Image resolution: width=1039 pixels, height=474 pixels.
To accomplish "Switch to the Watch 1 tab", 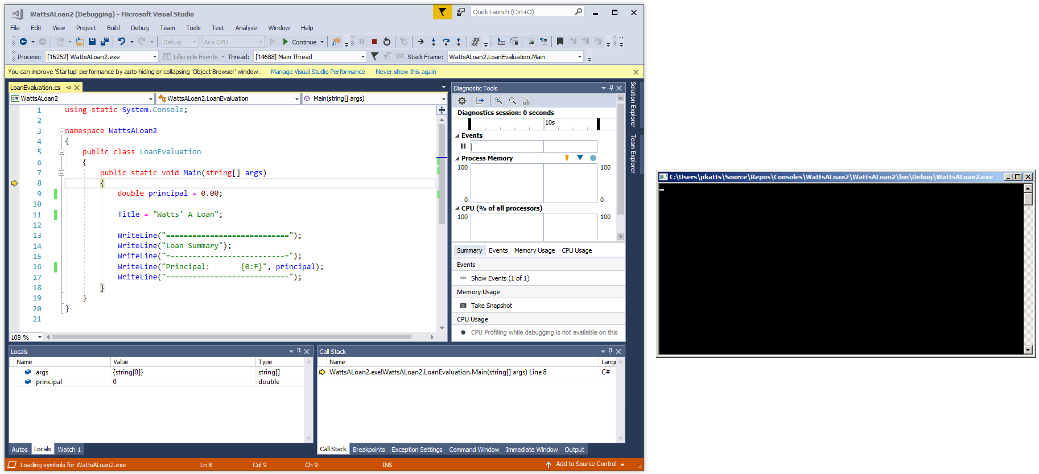I will [x=69, y=450].
